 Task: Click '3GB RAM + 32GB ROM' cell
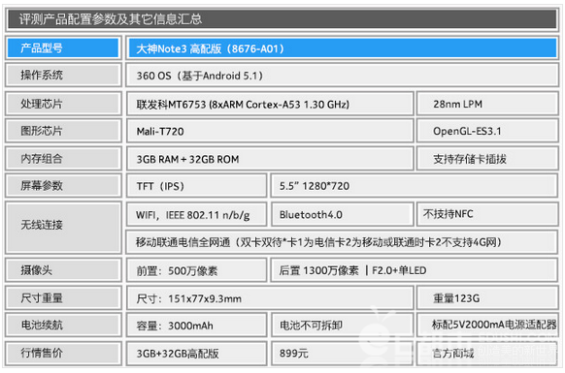tap(270, 159)
